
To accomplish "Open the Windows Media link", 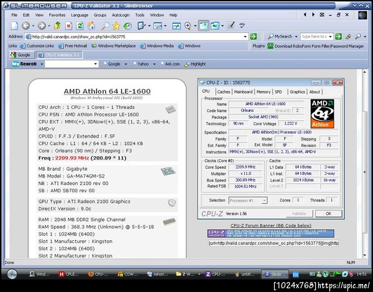I will pos(157,45).
